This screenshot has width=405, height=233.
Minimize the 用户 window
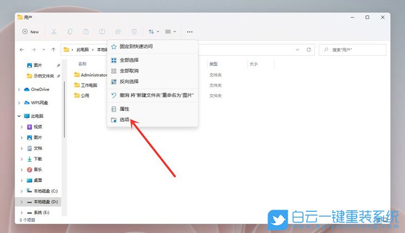click(352, 17)
